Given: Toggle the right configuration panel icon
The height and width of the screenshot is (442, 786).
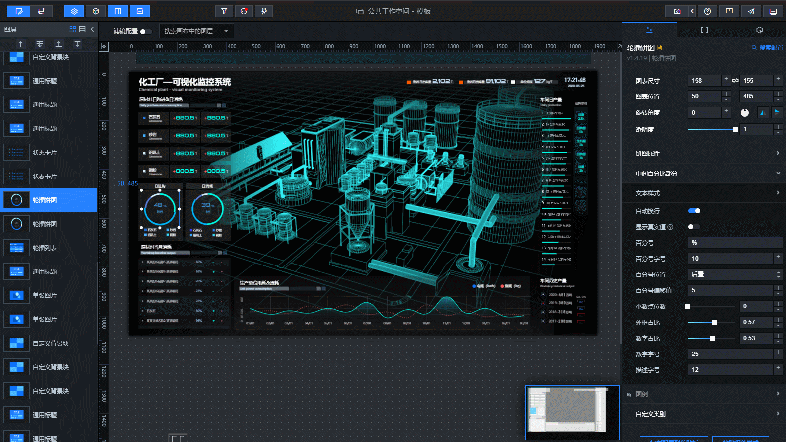Looking at the screenshot, I should [118, 11].
